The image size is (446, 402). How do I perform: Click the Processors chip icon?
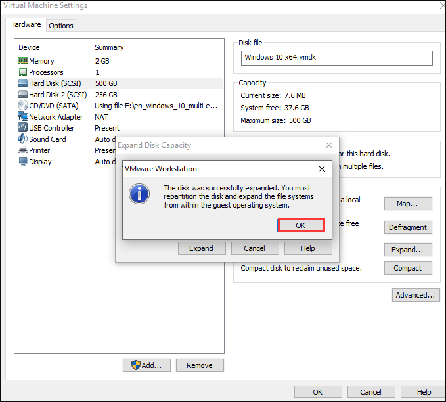tap(23, 72)
